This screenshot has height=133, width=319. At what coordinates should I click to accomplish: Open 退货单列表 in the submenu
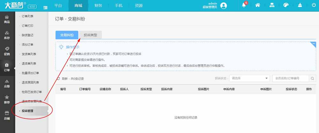29,63
